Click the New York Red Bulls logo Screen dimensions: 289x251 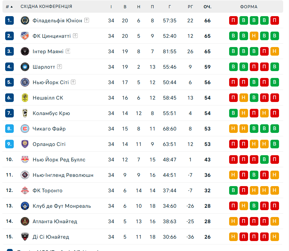[x=25, y=160]
